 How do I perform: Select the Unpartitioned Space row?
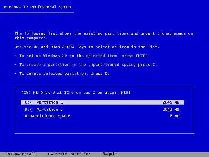(102, 116)
